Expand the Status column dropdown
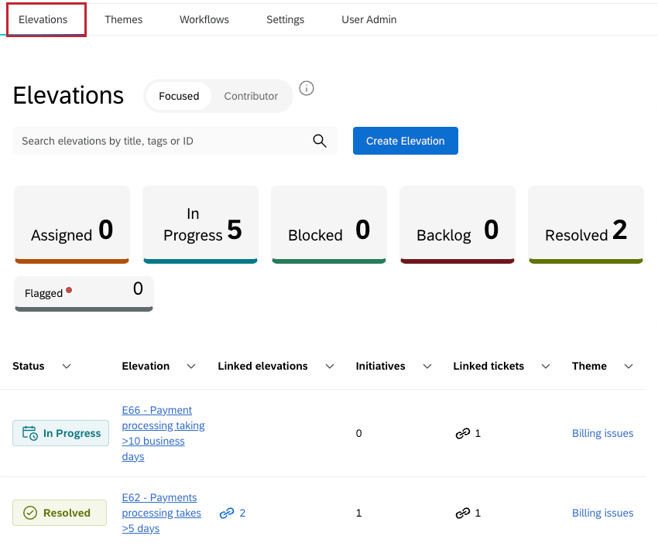Screen dimensions: 658x546 67,366
